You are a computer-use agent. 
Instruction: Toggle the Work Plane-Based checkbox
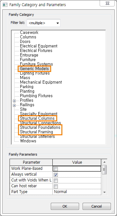tap(56, 169)
